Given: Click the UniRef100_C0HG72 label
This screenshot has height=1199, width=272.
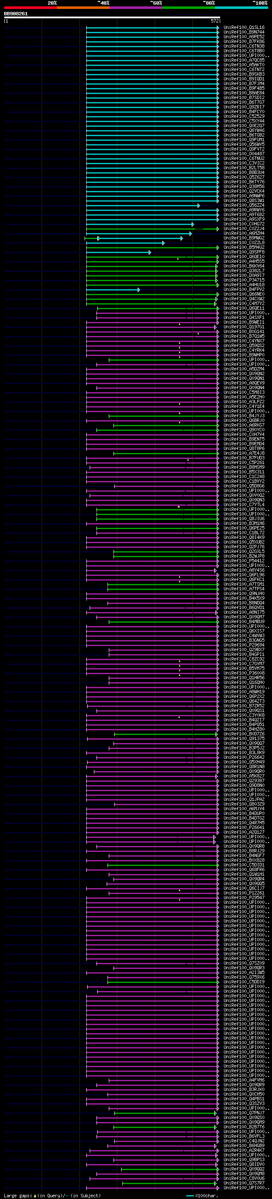Looking at the screenshot, I should (244, 224).
